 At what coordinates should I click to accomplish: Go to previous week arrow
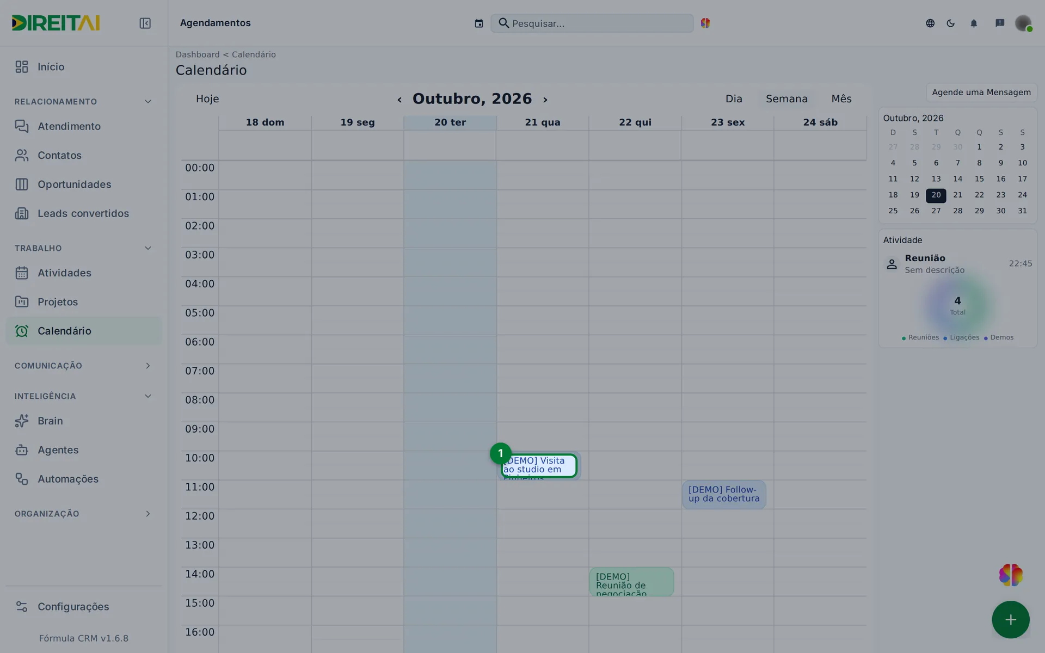[x=399, y=100]
